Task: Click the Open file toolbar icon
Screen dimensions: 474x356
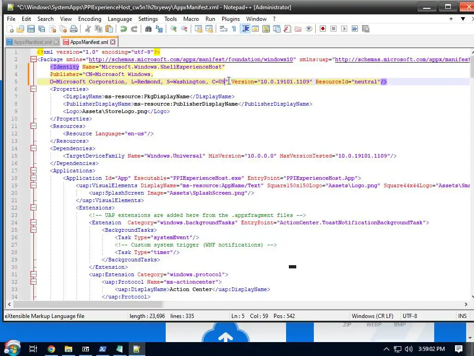Action: click(20, 29)
